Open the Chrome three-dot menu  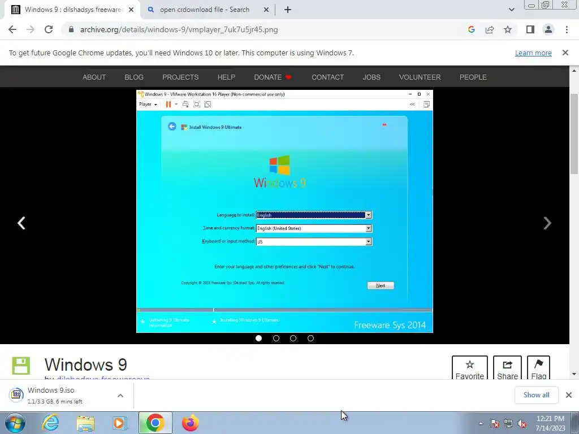567,29
